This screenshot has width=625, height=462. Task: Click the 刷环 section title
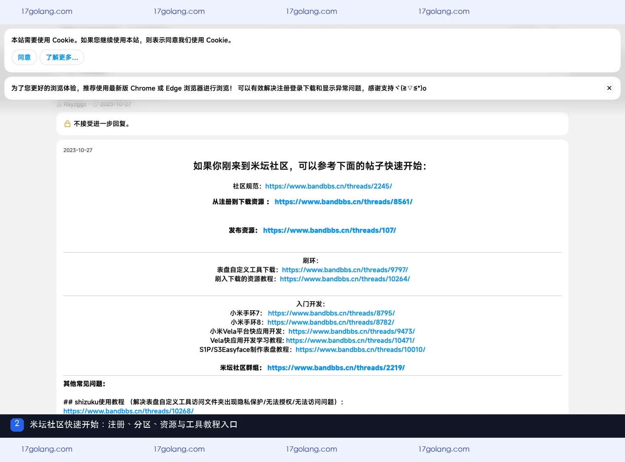[x=311, y=261]
